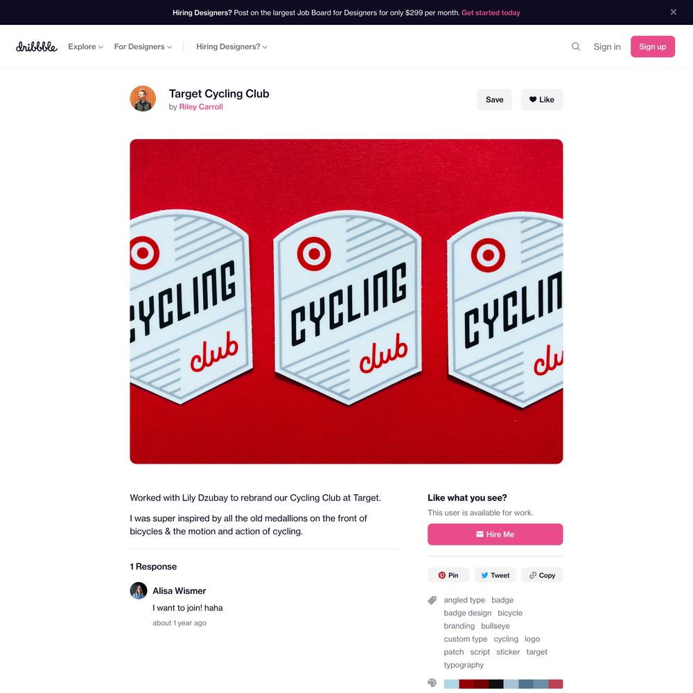Viewport: 693px width, 693px height.
Task: Dismiss the hiring banner with X
Action: [673, 12]
